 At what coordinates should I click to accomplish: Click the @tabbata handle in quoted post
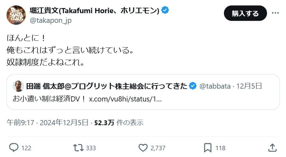pyautogui.click(x=215, y=86)
